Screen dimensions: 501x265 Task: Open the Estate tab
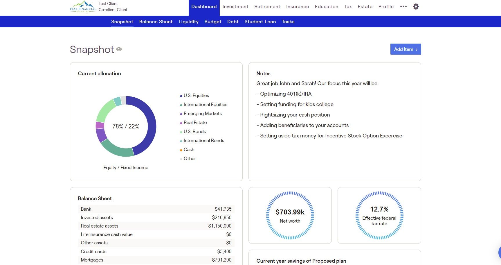[x=365, y=7]
